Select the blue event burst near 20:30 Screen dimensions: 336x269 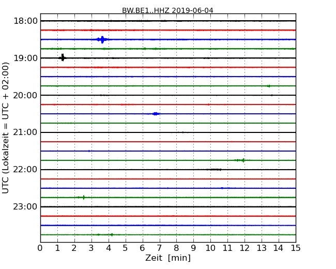(156, 114)
